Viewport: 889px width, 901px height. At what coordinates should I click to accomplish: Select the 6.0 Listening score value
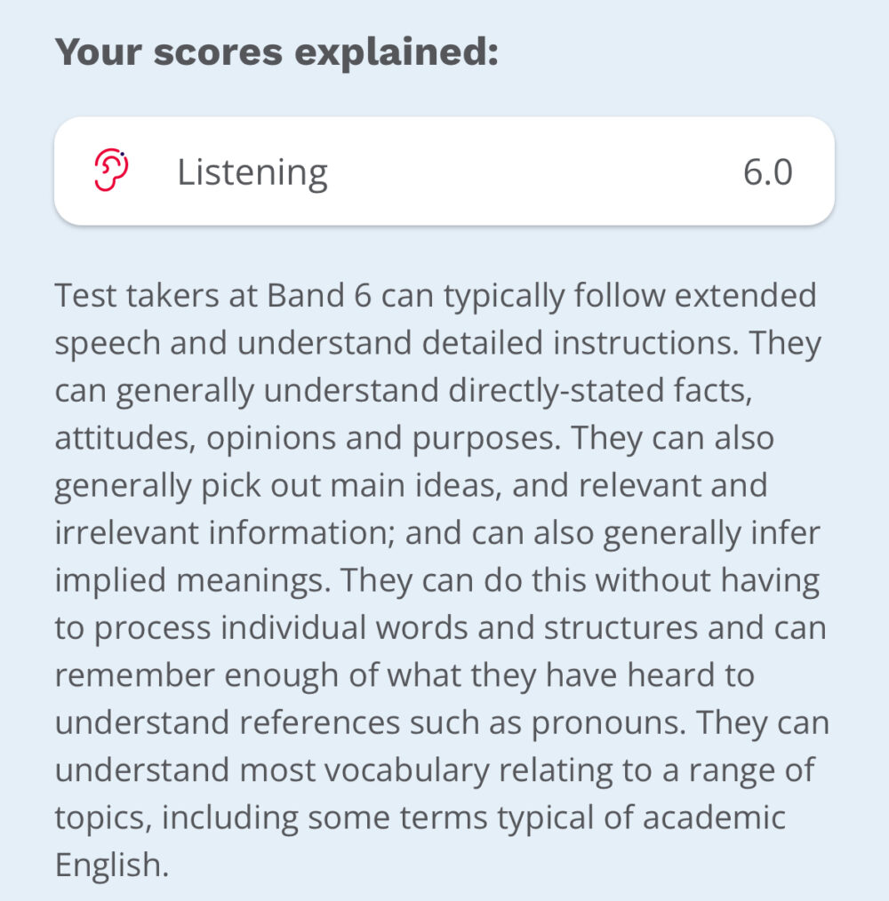coord(768,172)
